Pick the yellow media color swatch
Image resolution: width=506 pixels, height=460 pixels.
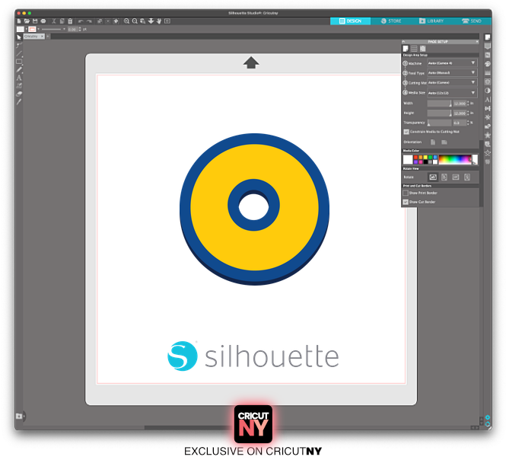click(x=425, y=158)
